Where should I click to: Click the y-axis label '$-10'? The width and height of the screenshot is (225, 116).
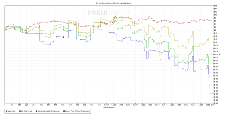point(216,45)
